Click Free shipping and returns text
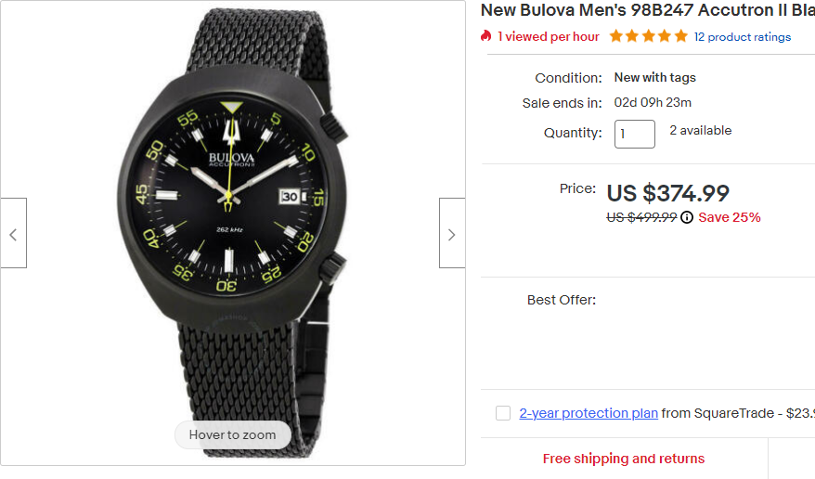This screenshot has height=479, width=815. (624, 459)
